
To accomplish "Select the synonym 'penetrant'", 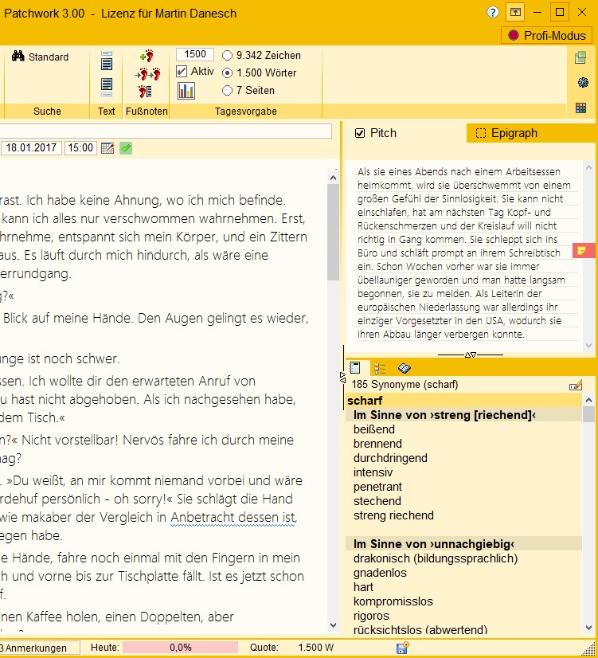I will pyautogui.click(x=377, y=487).
